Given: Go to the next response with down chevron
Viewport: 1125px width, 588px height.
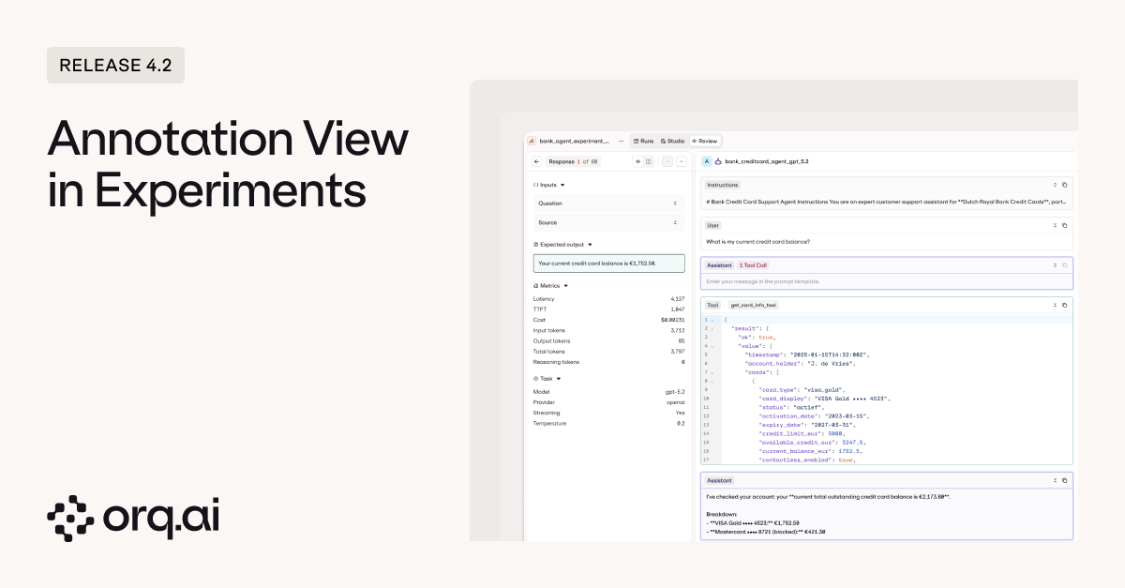Looking at the screenshot, I should 681,161.
